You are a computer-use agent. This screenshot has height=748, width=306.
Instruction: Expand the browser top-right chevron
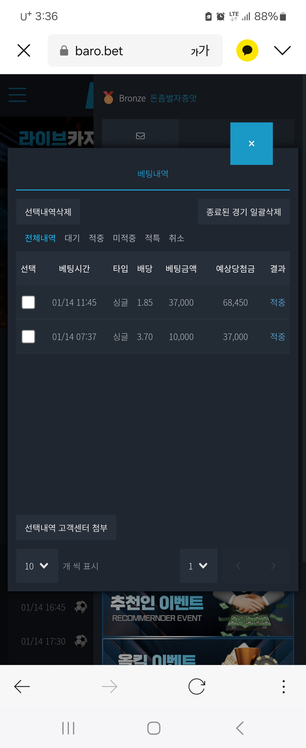tap(282, 50)
